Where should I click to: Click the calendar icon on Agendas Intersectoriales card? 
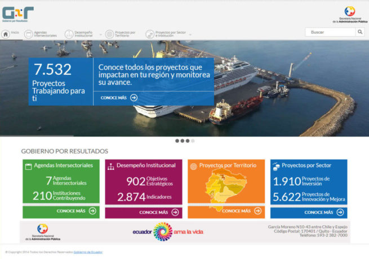click(x=28, y=166)
